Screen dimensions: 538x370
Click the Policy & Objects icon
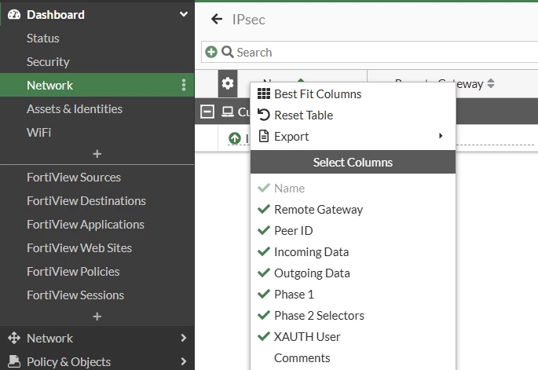(14, 361)
